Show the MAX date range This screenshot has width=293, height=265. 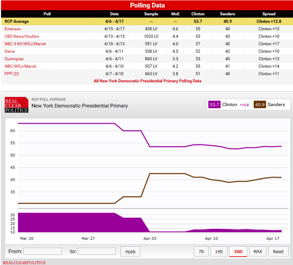click(x=257, y=251)
